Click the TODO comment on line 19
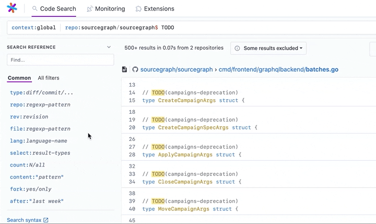The image size is (376, 224). tap(190, 120)
